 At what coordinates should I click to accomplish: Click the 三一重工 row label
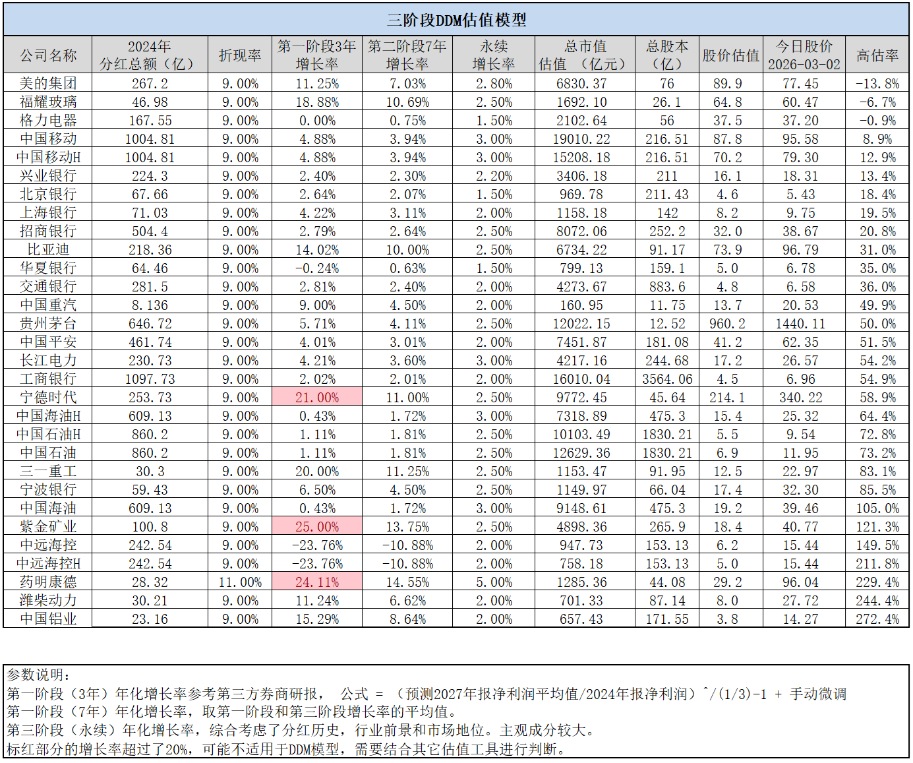(x=48, y=471)
